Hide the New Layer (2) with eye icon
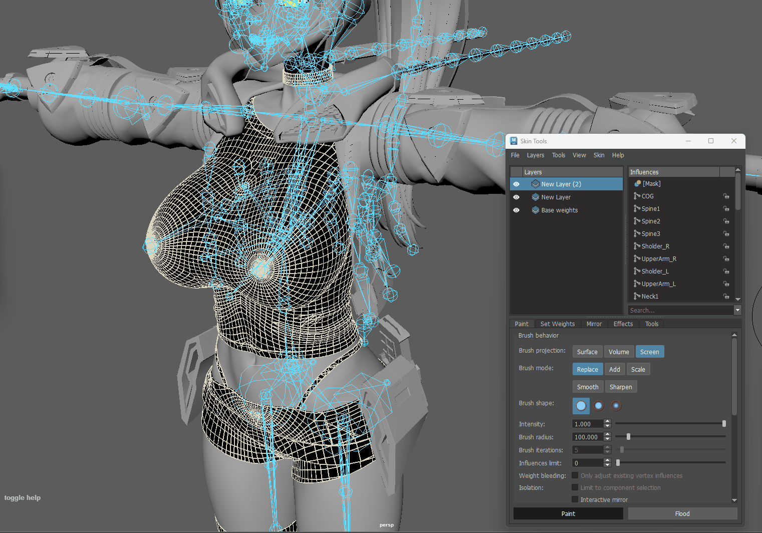Viewport: 762px width, 533px height. [x=516, y=184]
